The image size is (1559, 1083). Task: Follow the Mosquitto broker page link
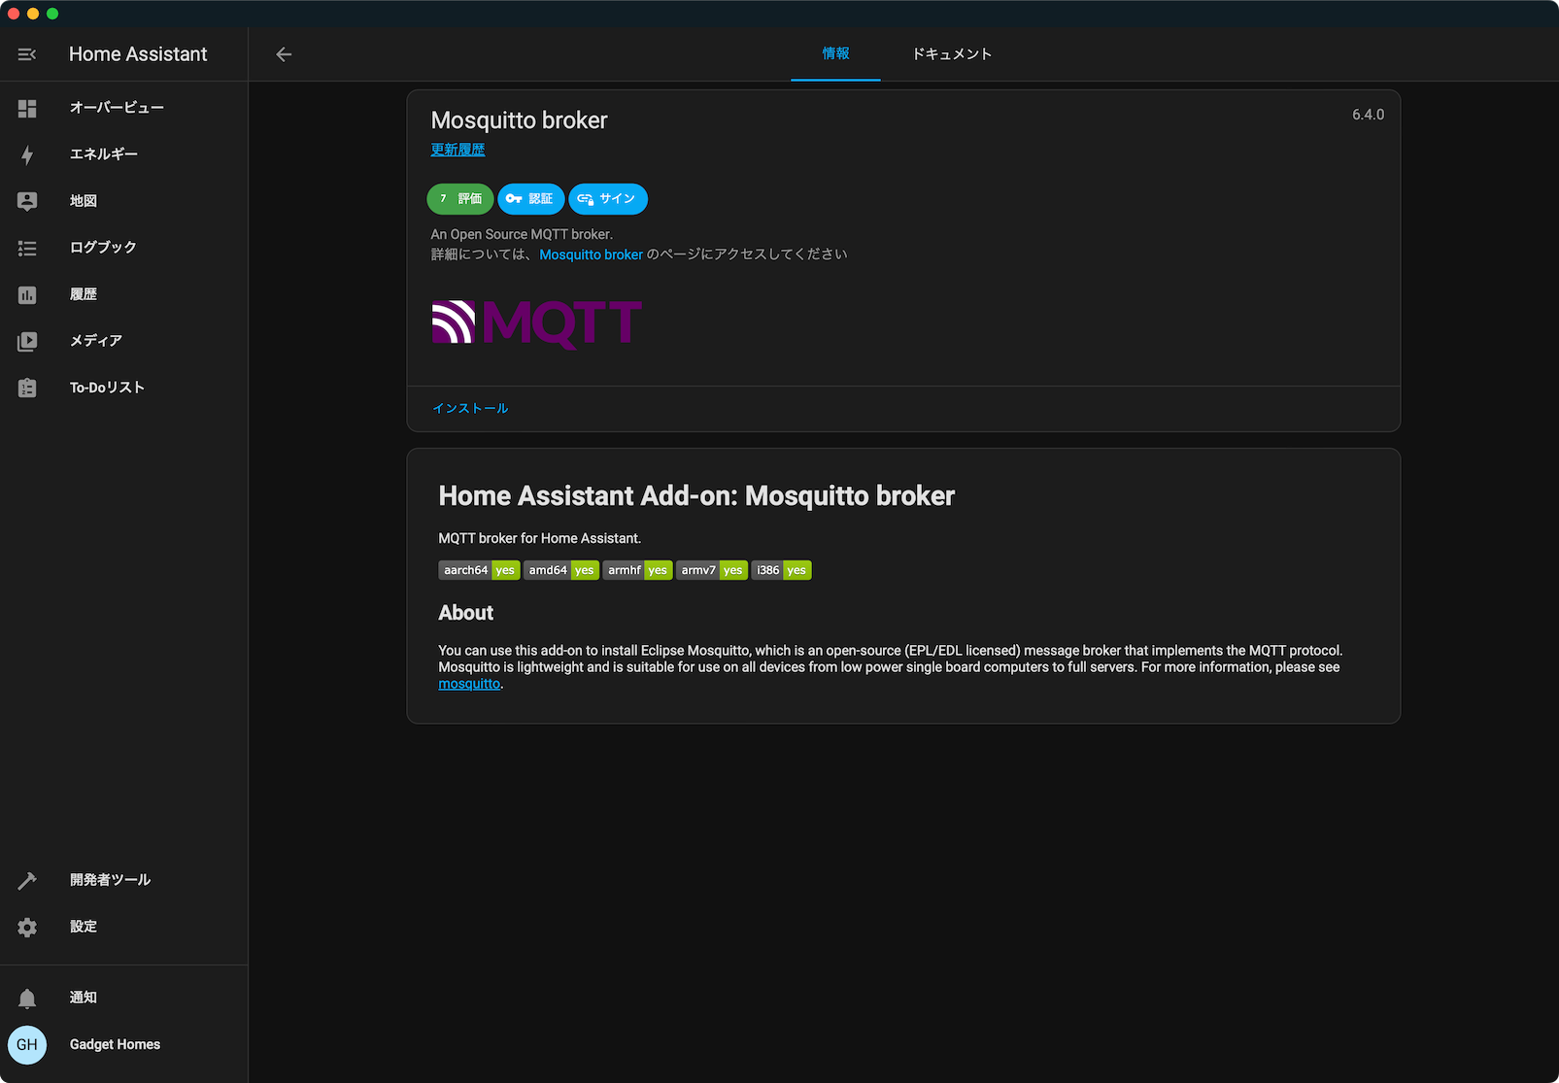[x=591, y=254]
